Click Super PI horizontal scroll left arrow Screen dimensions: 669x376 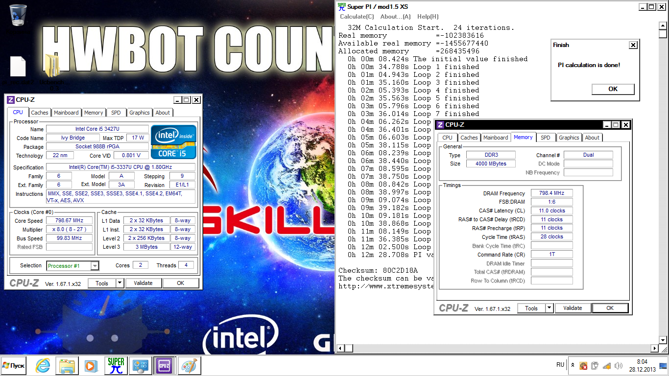tap(341, 349)
